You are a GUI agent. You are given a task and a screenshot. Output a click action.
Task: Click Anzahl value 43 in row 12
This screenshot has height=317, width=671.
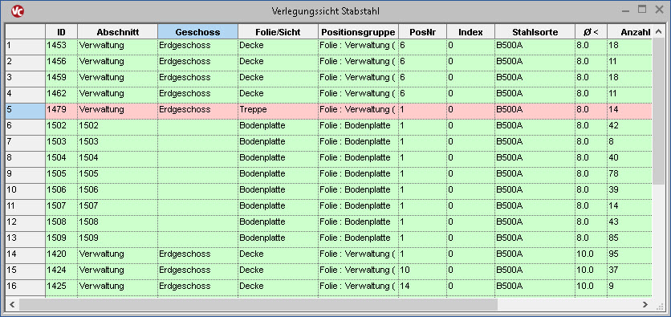point(629,223)
